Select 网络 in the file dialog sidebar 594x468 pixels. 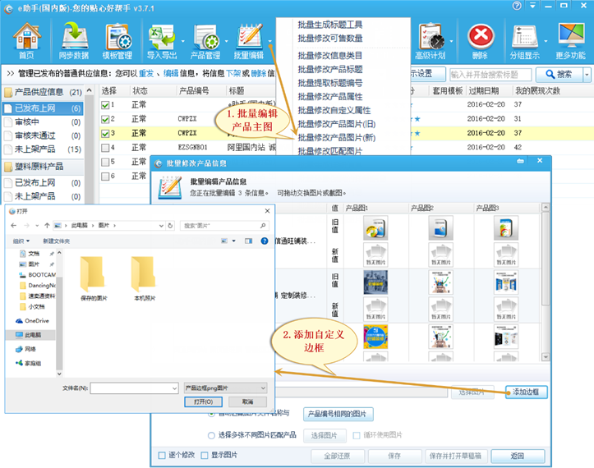[25, 349]
